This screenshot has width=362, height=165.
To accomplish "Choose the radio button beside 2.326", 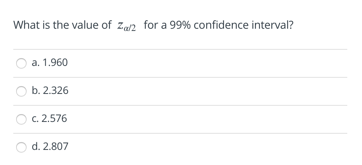I will click(21, 91).
